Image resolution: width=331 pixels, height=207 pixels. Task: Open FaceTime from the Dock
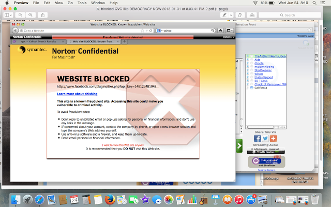[x=133, y=200]
